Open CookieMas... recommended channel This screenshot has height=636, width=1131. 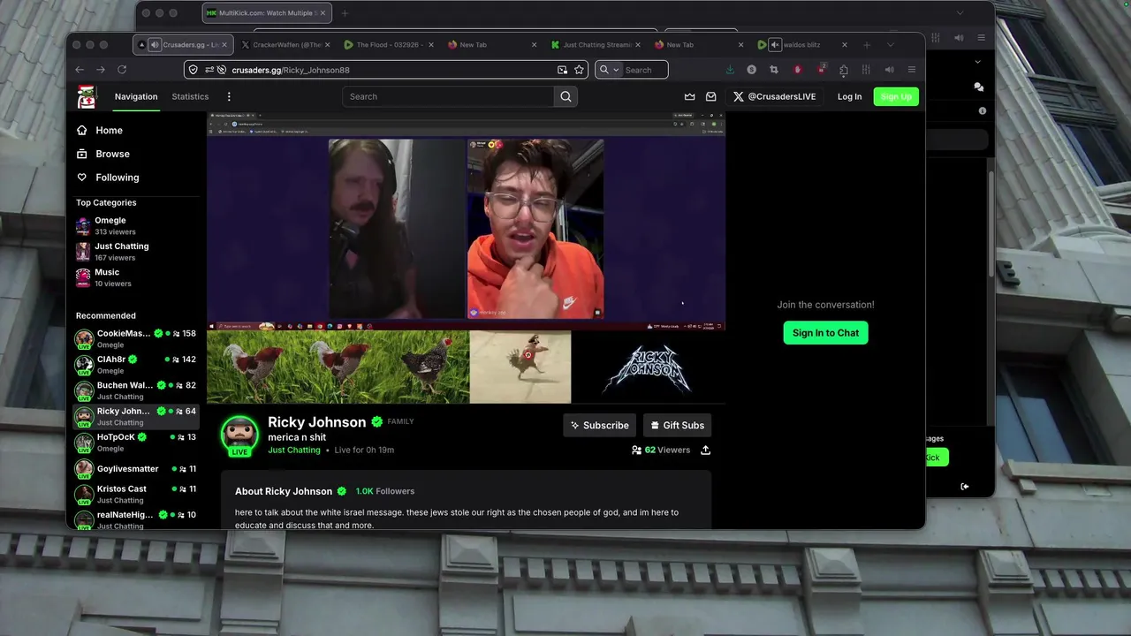(x=136, y=339)
